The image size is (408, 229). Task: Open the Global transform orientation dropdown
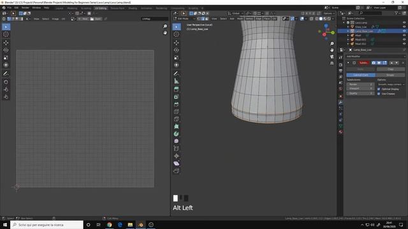(235, 13)
